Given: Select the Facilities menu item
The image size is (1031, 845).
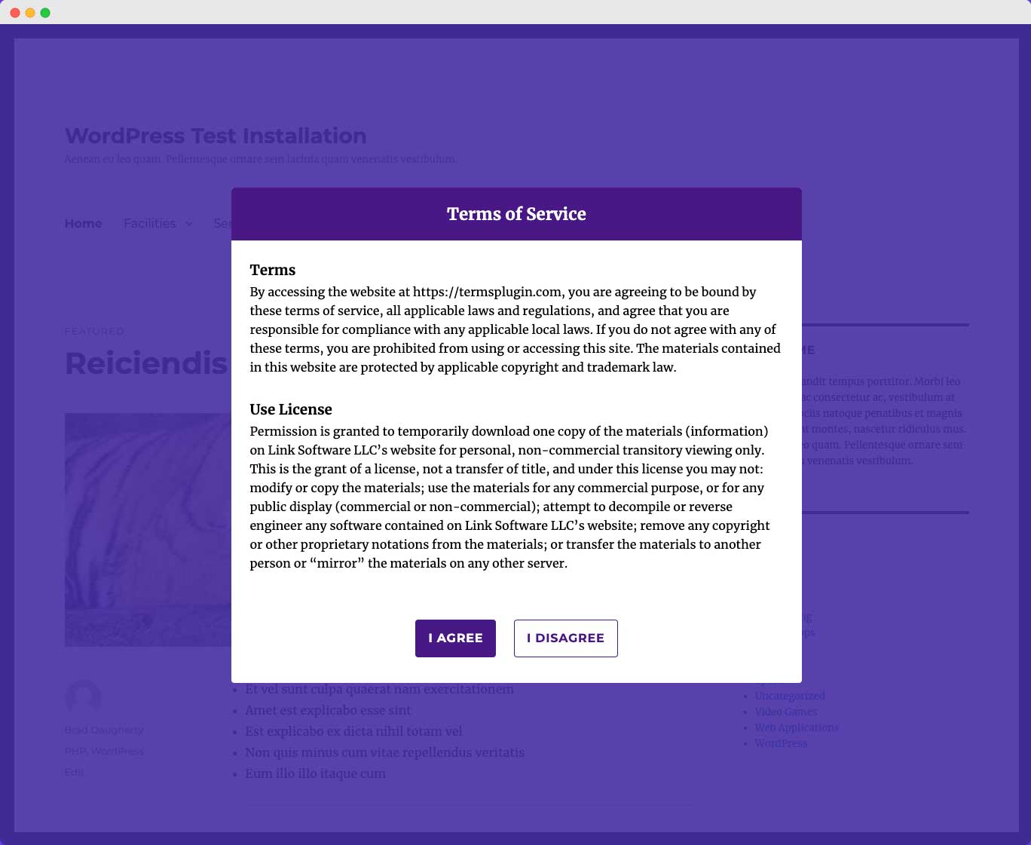Looking at the screenshot, I should [x=149, y=223].
